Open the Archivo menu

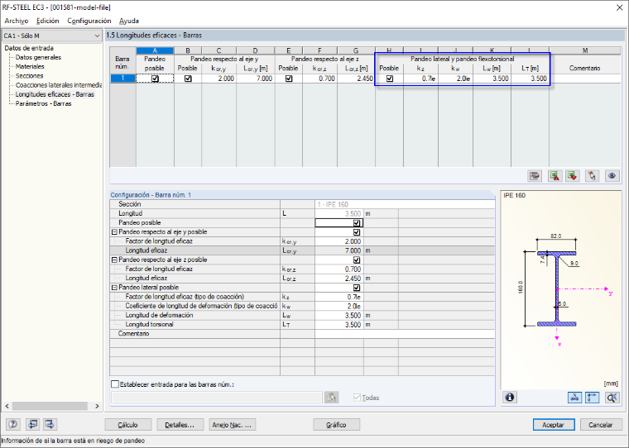tap(17, 21)
